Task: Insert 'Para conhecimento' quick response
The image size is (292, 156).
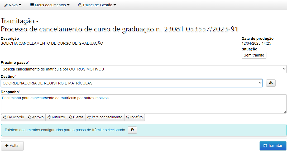Action: click(x=105, y=117)
